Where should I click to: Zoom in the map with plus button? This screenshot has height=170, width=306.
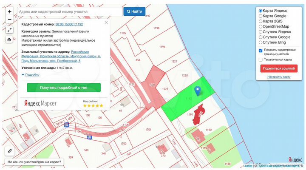9,11
